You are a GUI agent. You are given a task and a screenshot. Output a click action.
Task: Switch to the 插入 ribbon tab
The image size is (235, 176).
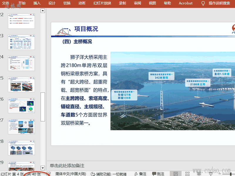point(37,3)
